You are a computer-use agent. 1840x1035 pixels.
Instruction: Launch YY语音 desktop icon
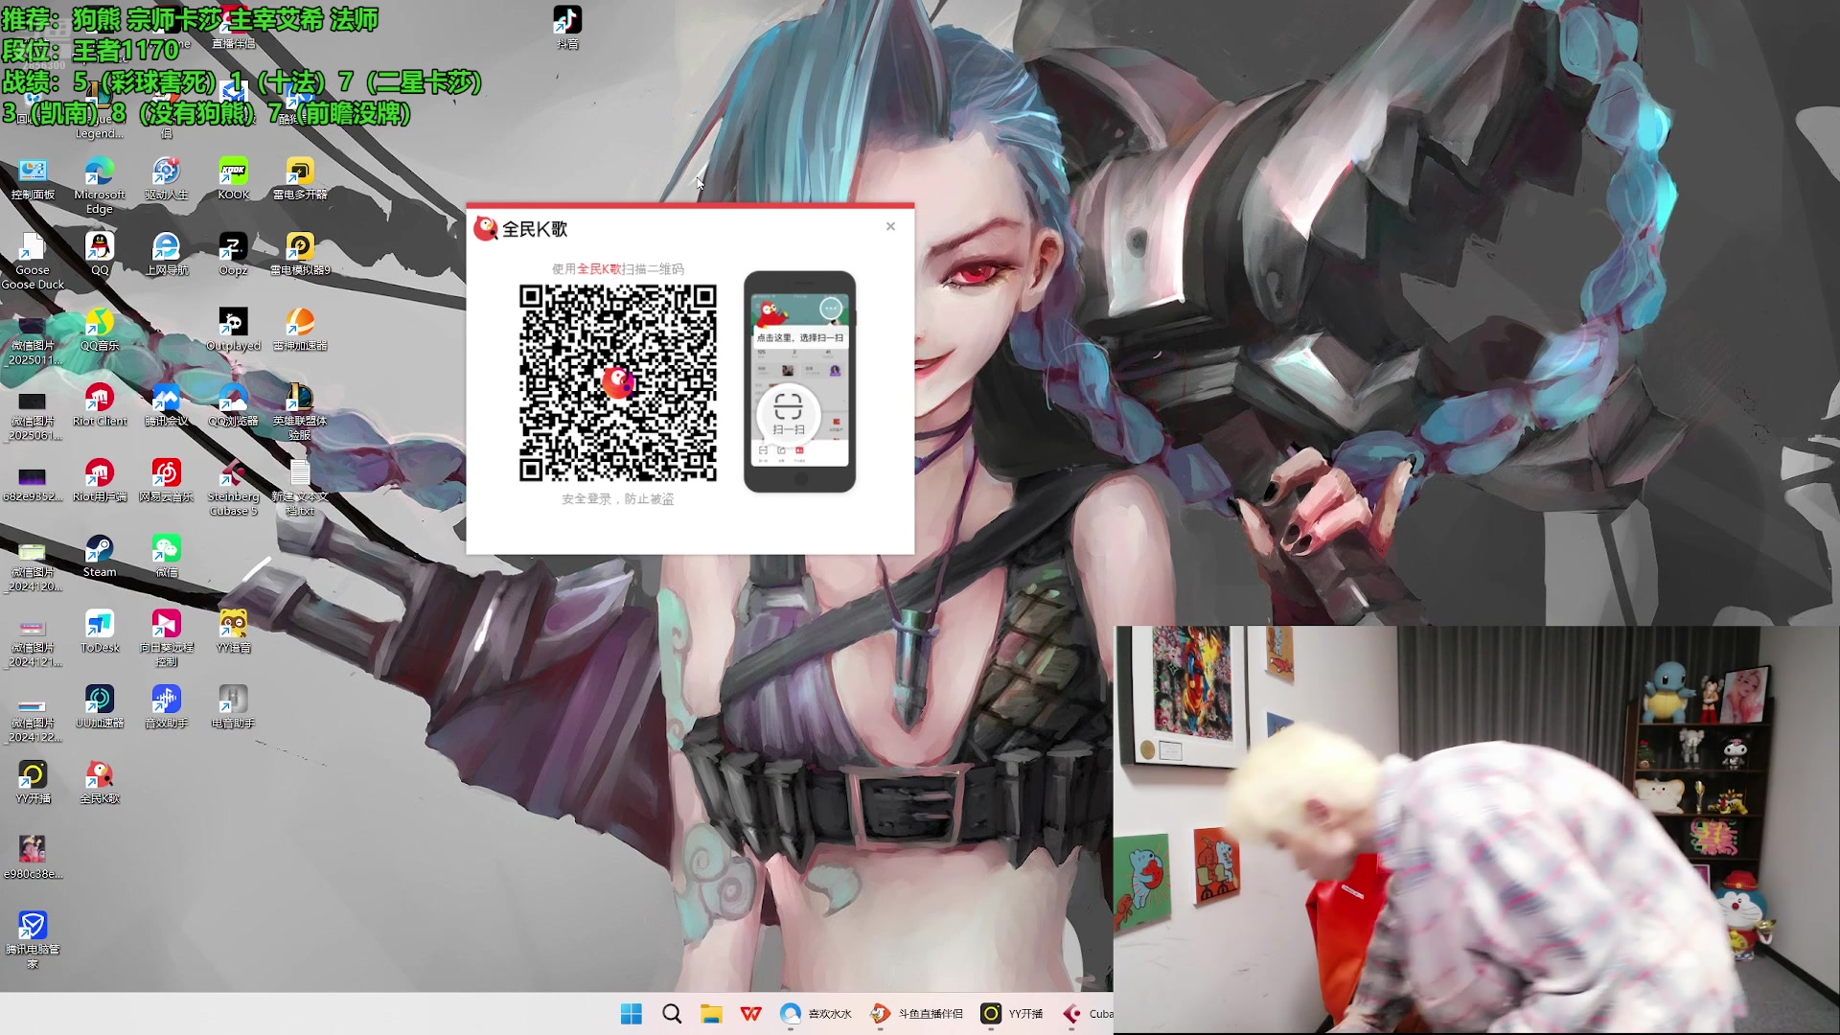point(233,632)
